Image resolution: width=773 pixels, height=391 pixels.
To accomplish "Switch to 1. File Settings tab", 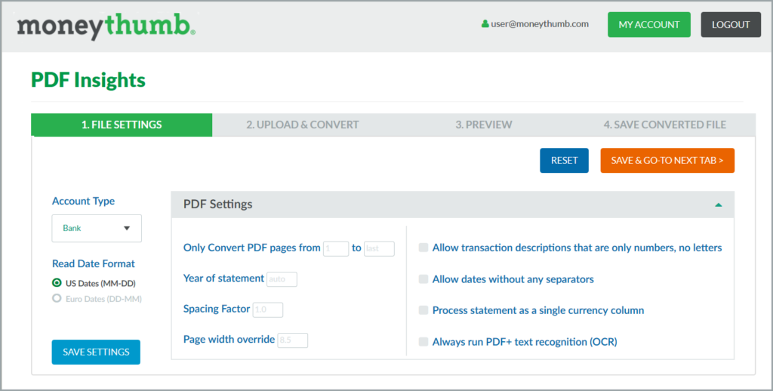I will pos(122,125).
